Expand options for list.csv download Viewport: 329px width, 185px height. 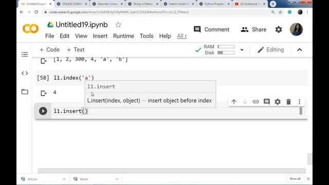[x=117, y=179]
